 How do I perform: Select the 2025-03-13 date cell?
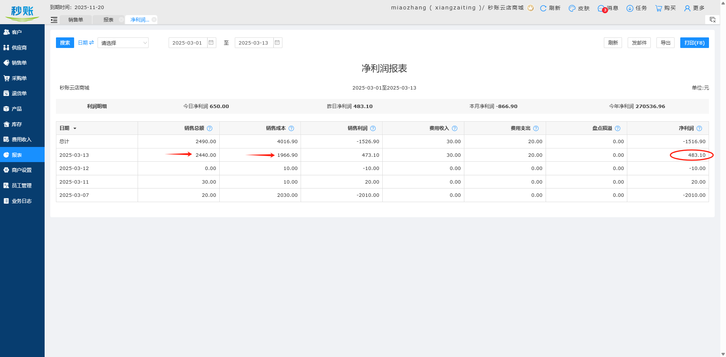point(97,155)
